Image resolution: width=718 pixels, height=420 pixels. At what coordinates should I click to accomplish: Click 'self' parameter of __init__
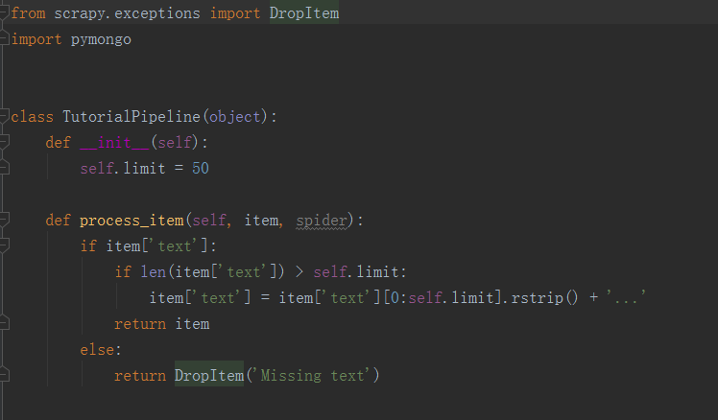click(x=175, y=142)
